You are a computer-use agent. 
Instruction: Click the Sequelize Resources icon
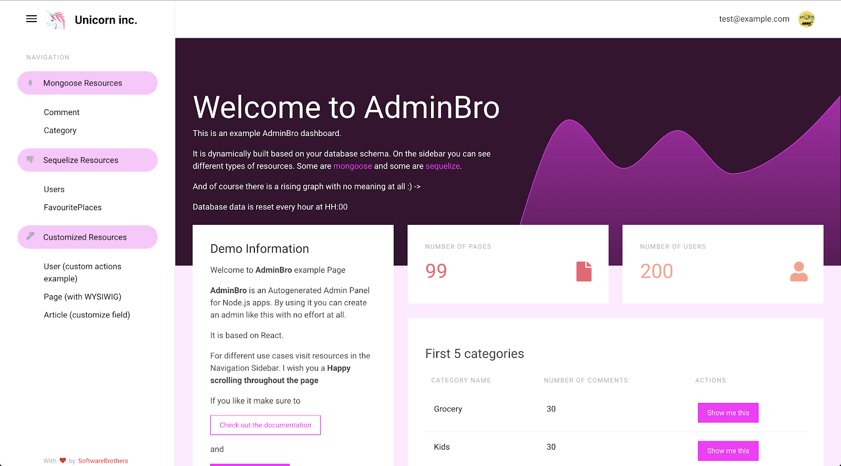[30, 160]
